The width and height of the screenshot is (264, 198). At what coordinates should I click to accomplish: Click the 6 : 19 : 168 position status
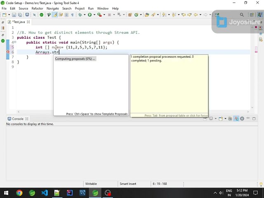click(160, 184)
